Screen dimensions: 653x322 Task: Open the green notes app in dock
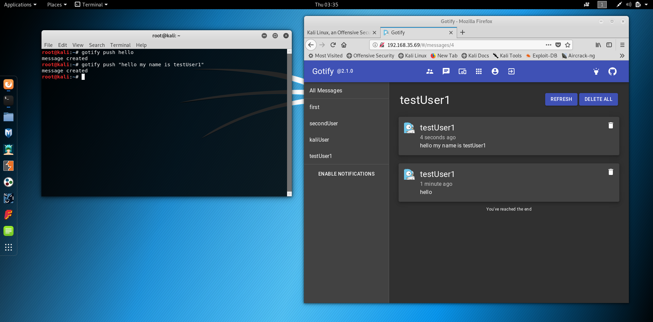(x=9, y=231)
